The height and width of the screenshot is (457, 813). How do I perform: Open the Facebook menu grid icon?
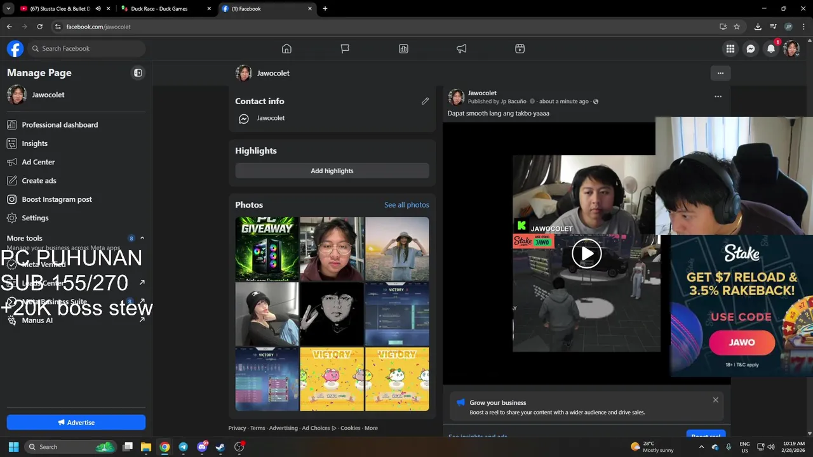click(x=730, y=49)
